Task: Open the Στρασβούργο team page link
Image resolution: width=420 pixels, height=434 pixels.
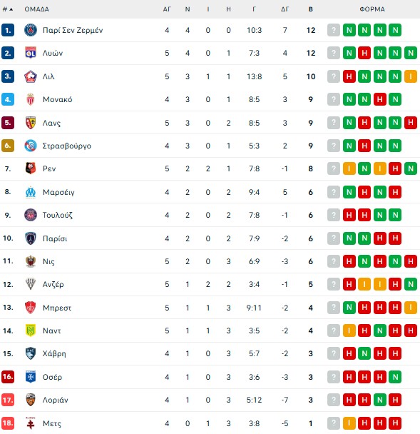Action: point(66,146)
